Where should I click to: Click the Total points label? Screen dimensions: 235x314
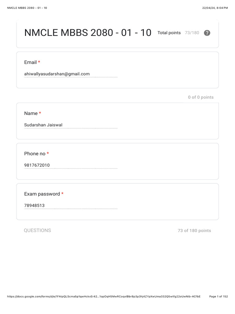pos(169,33)
